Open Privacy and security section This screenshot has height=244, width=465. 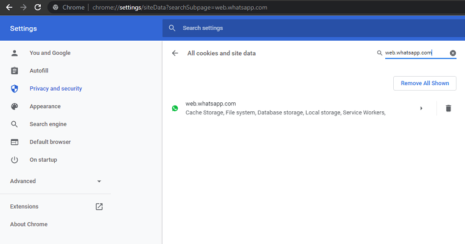pyautogui.click(x=55, y=88)
